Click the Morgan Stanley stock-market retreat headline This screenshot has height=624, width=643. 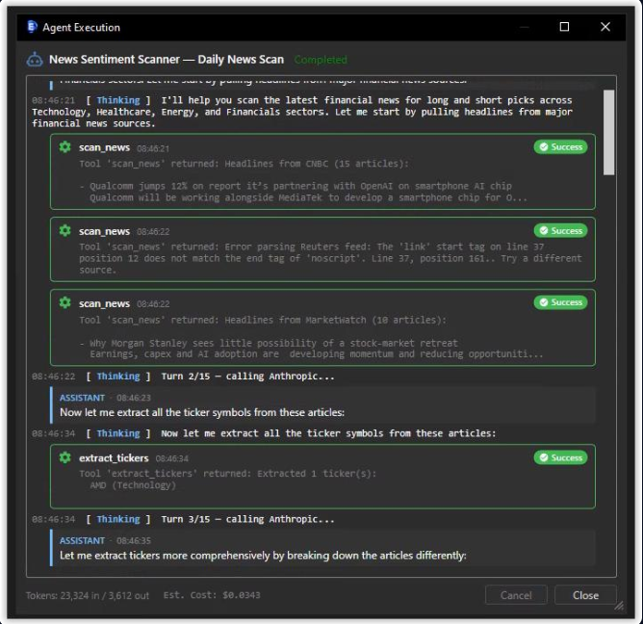[273, 343]
